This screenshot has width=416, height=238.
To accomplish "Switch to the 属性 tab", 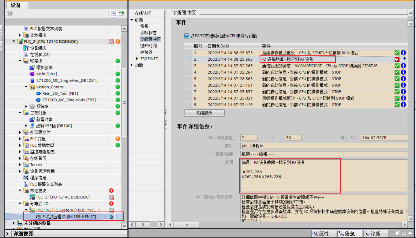I will [x=321, y=234].
